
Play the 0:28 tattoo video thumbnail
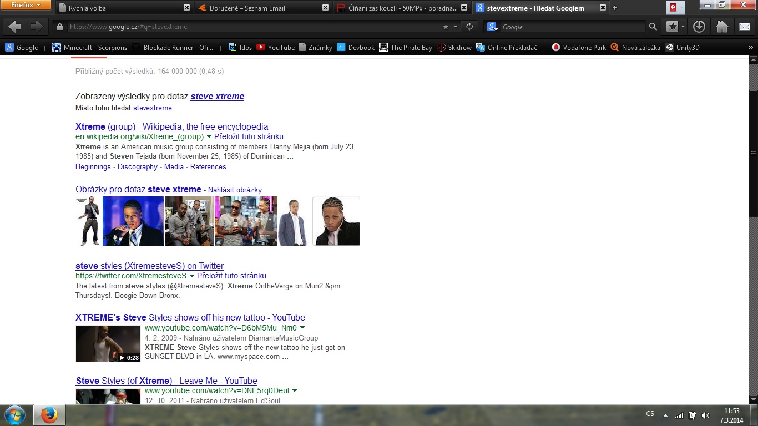pos(108,344)
